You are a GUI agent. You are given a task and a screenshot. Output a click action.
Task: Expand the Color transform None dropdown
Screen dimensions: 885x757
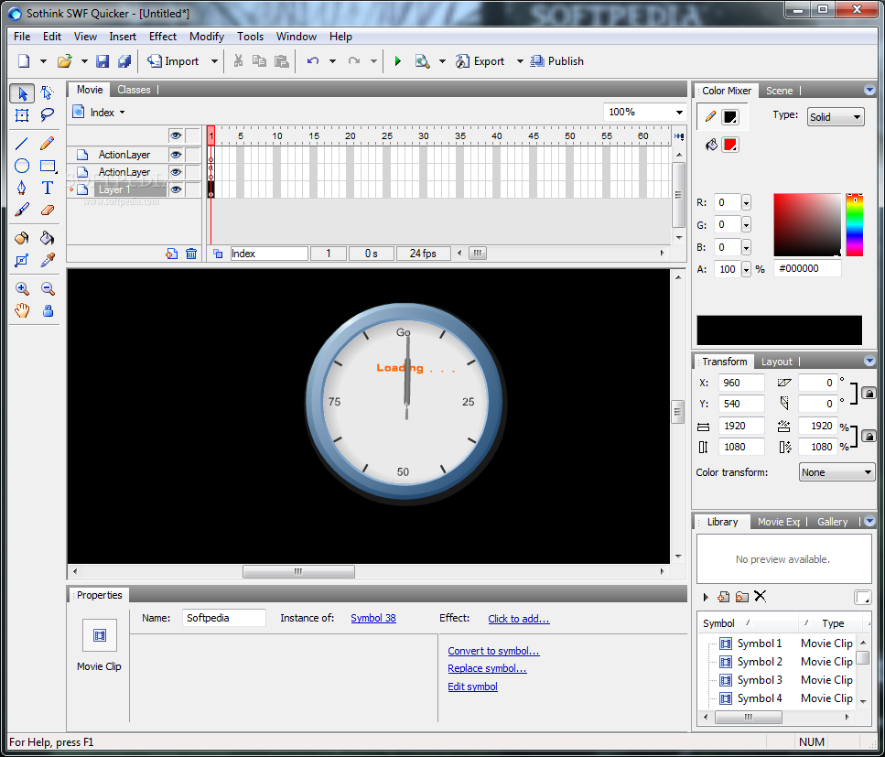pyautogui.click(x=836, y=472)
